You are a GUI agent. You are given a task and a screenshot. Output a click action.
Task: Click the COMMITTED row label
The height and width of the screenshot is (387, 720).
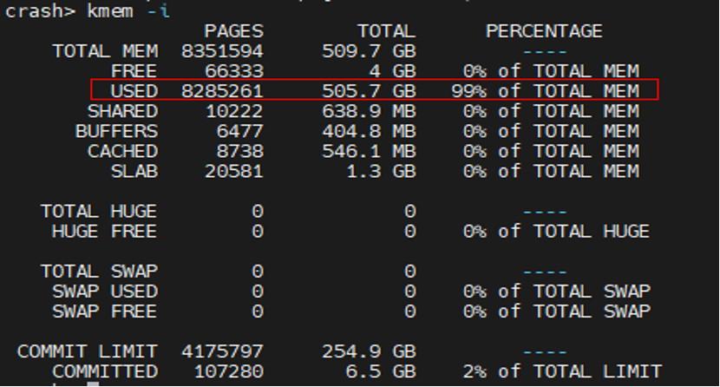pos(105,371)
